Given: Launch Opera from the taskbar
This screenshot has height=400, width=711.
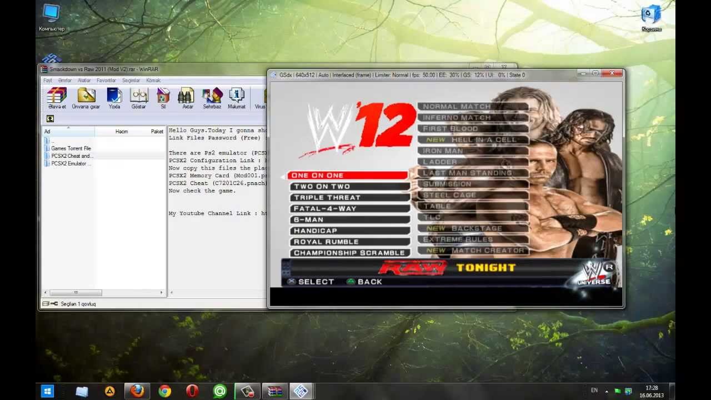Looking at the screenshot, I should pos(192,391).
